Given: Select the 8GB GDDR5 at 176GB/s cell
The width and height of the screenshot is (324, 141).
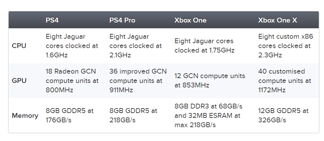Looking at the screenshot, I should click(x=70, y=115).
